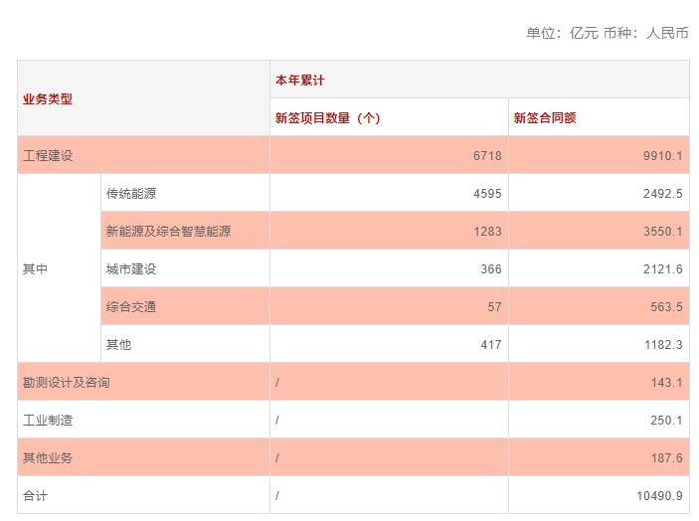Click the 工程建设 row label

[48, 155]
